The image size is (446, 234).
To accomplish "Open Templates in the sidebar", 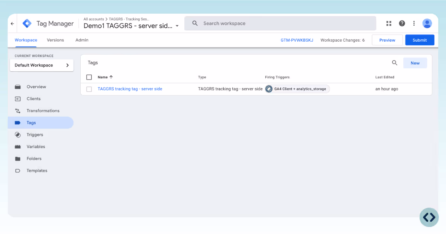I will tap(37, 171).
